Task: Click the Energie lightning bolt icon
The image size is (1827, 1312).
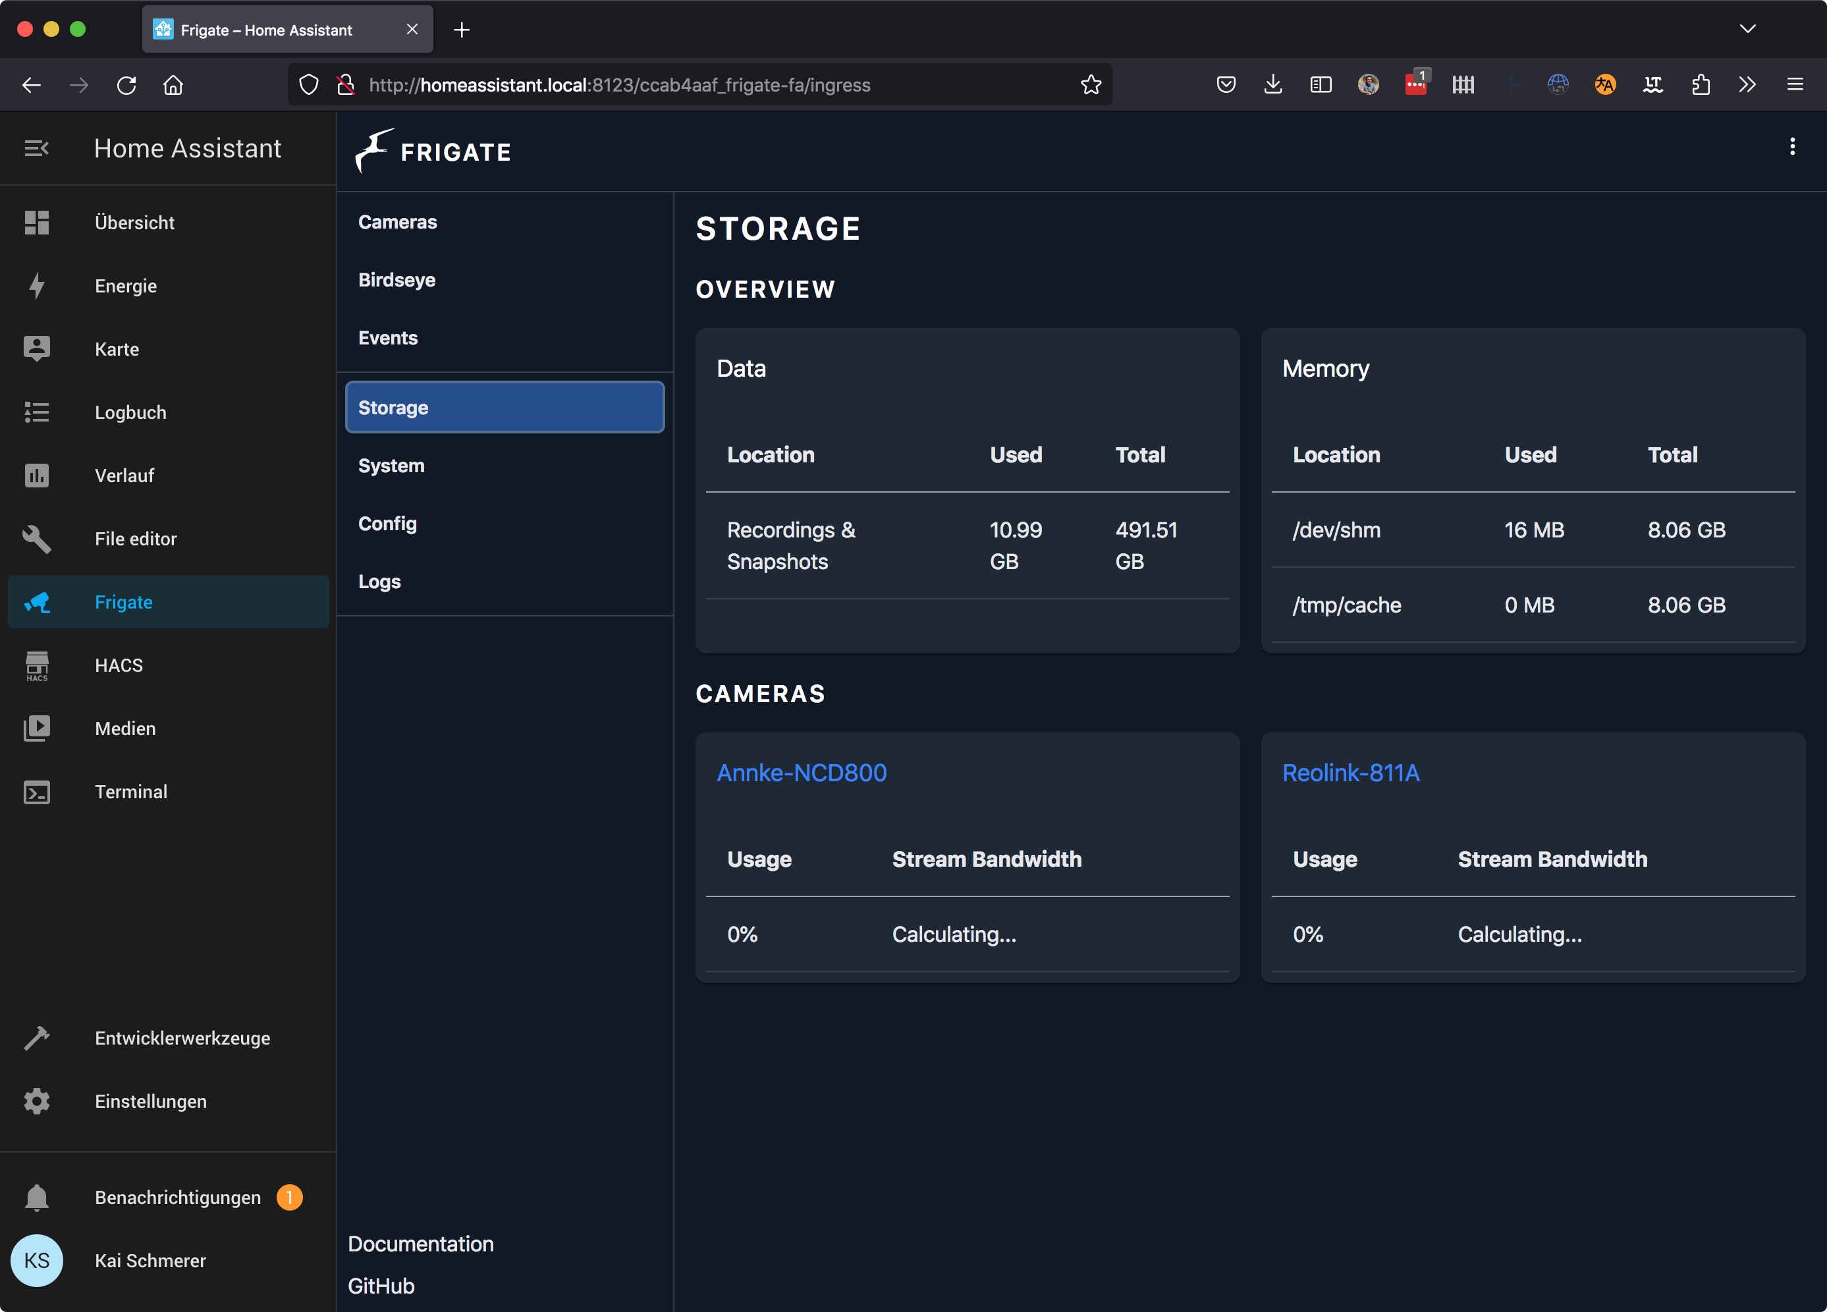Action: click(x=37, y=286)
